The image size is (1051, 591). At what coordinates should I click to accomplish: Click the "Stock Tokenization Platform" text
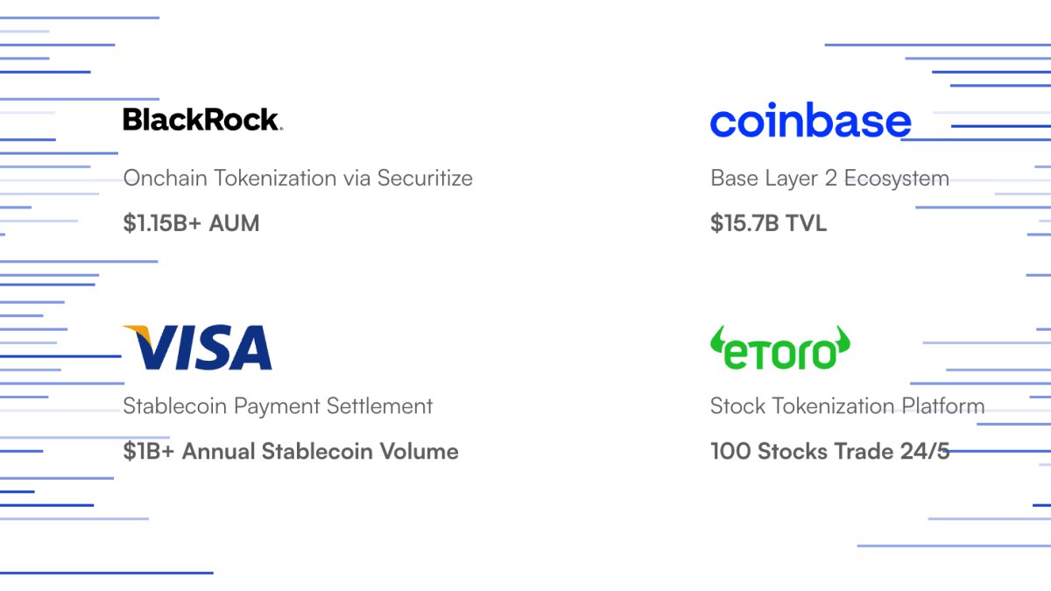(847, 406)
